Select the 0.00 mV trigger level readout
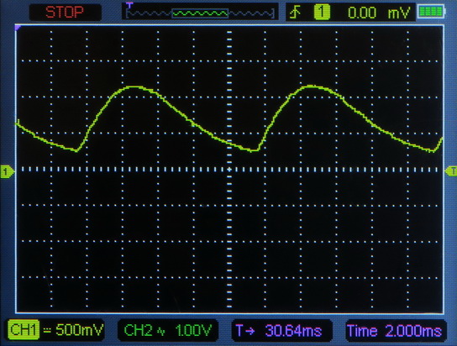Screen dimensions: 457x346 [379, 13]
